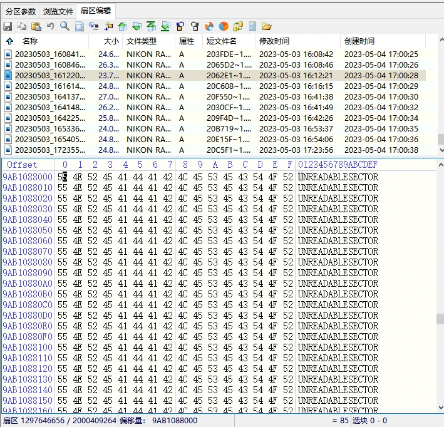The height and width of the screenshot is (427, 444).
Task: Click the undo arrow icon
Action: (51, 26)
